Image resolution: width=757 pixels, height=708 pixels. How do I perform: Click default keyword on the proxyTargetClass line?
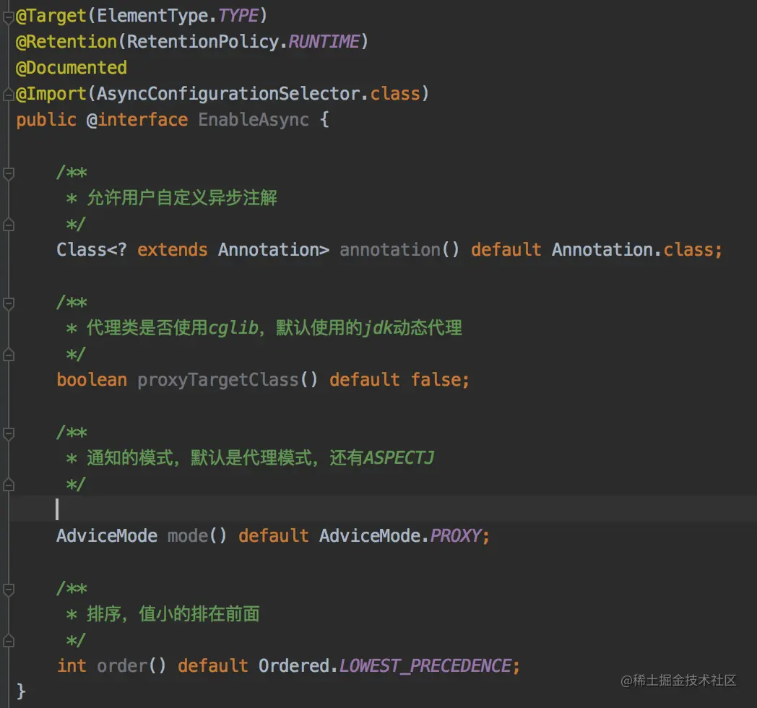coord(365,380)
